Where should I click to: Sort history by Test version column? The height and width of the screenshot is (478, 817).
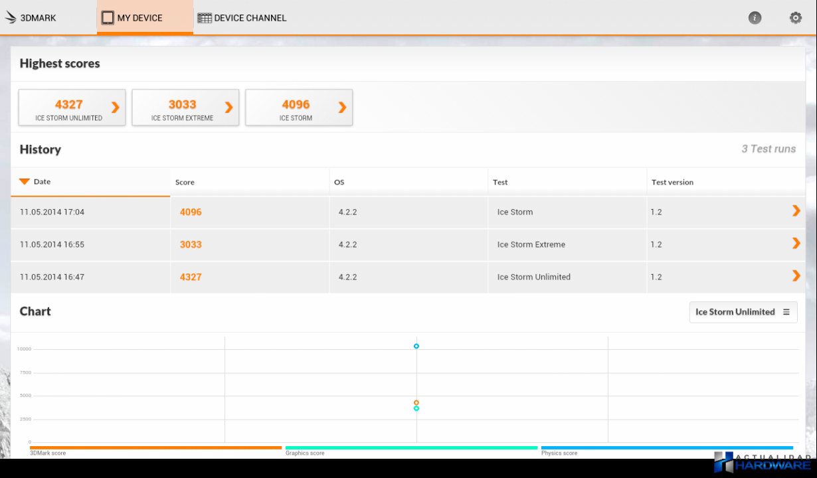click(x=672, y=182)
